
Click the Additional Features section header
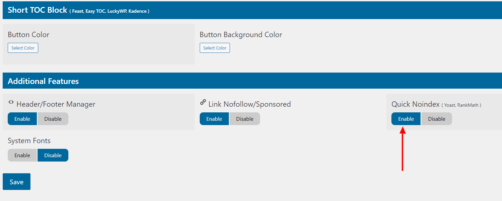43,81
